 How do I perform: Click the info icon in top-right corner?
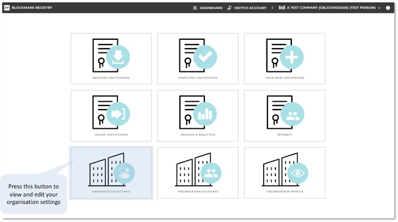coord(388,8)
